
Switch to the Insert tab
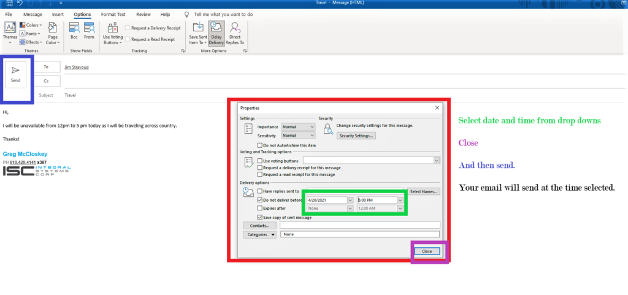click(x=58, y=14)
